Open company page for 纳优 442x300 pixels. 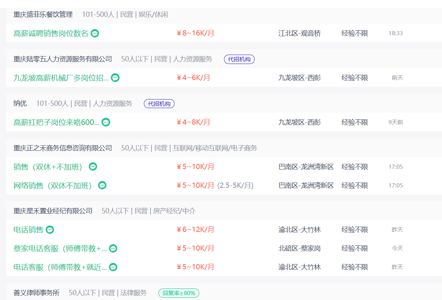coord(20,104)
